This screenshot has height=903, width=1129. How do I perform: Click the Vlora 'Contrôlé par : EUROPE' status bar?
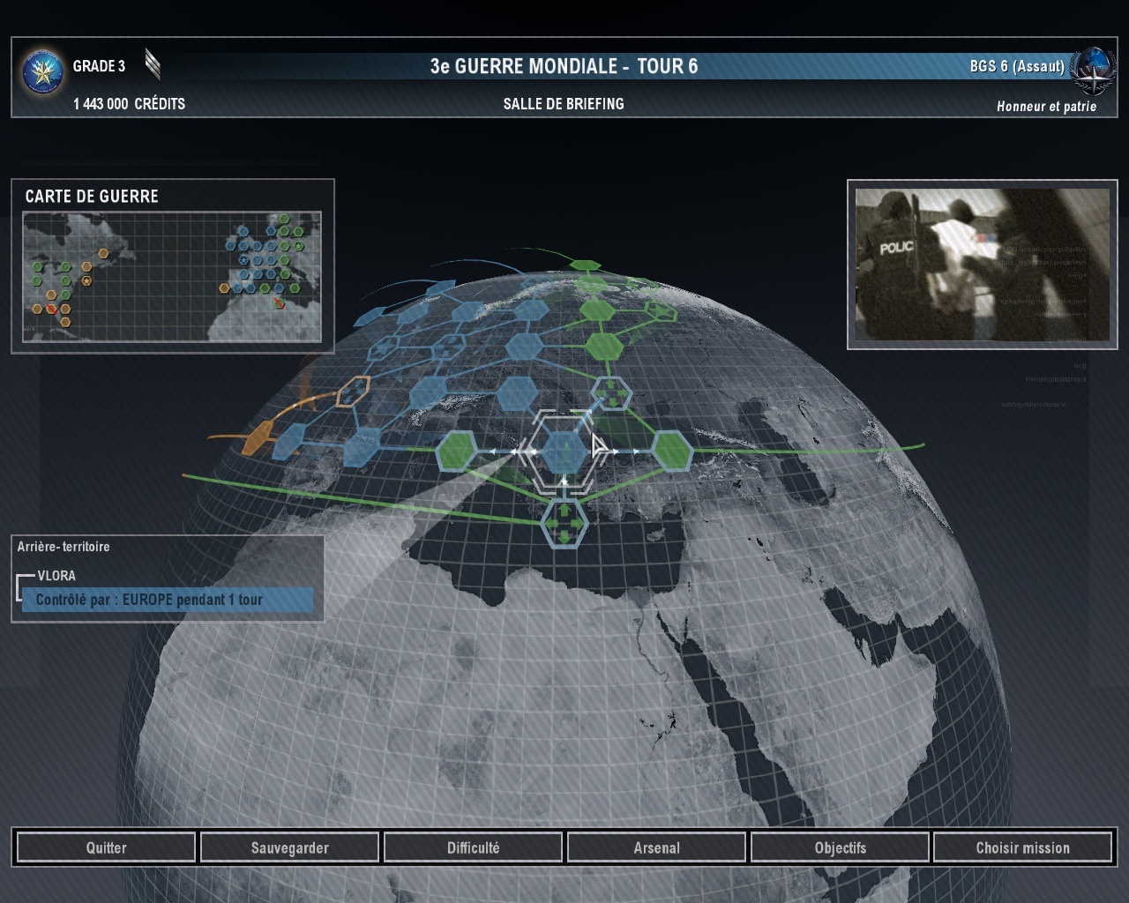tap(168, 600)
